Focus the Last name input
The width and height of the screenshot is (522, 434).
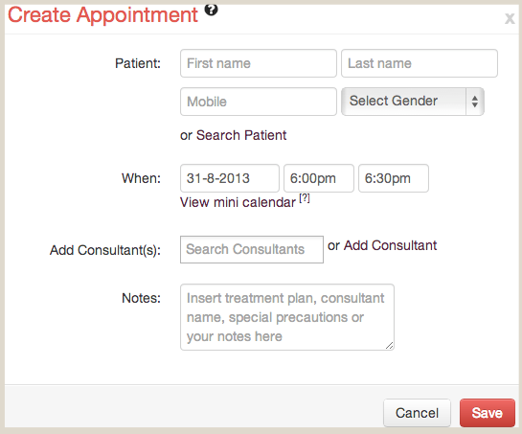tap(420, 63)
